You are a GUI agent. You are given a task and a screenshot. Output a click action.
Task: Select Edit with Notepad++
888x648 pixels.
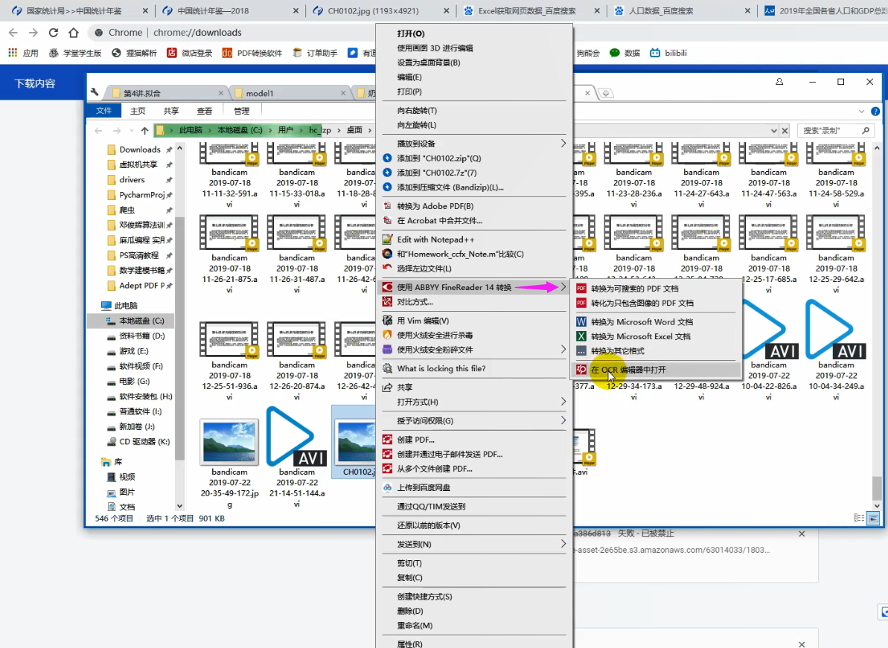coord(435,240)
